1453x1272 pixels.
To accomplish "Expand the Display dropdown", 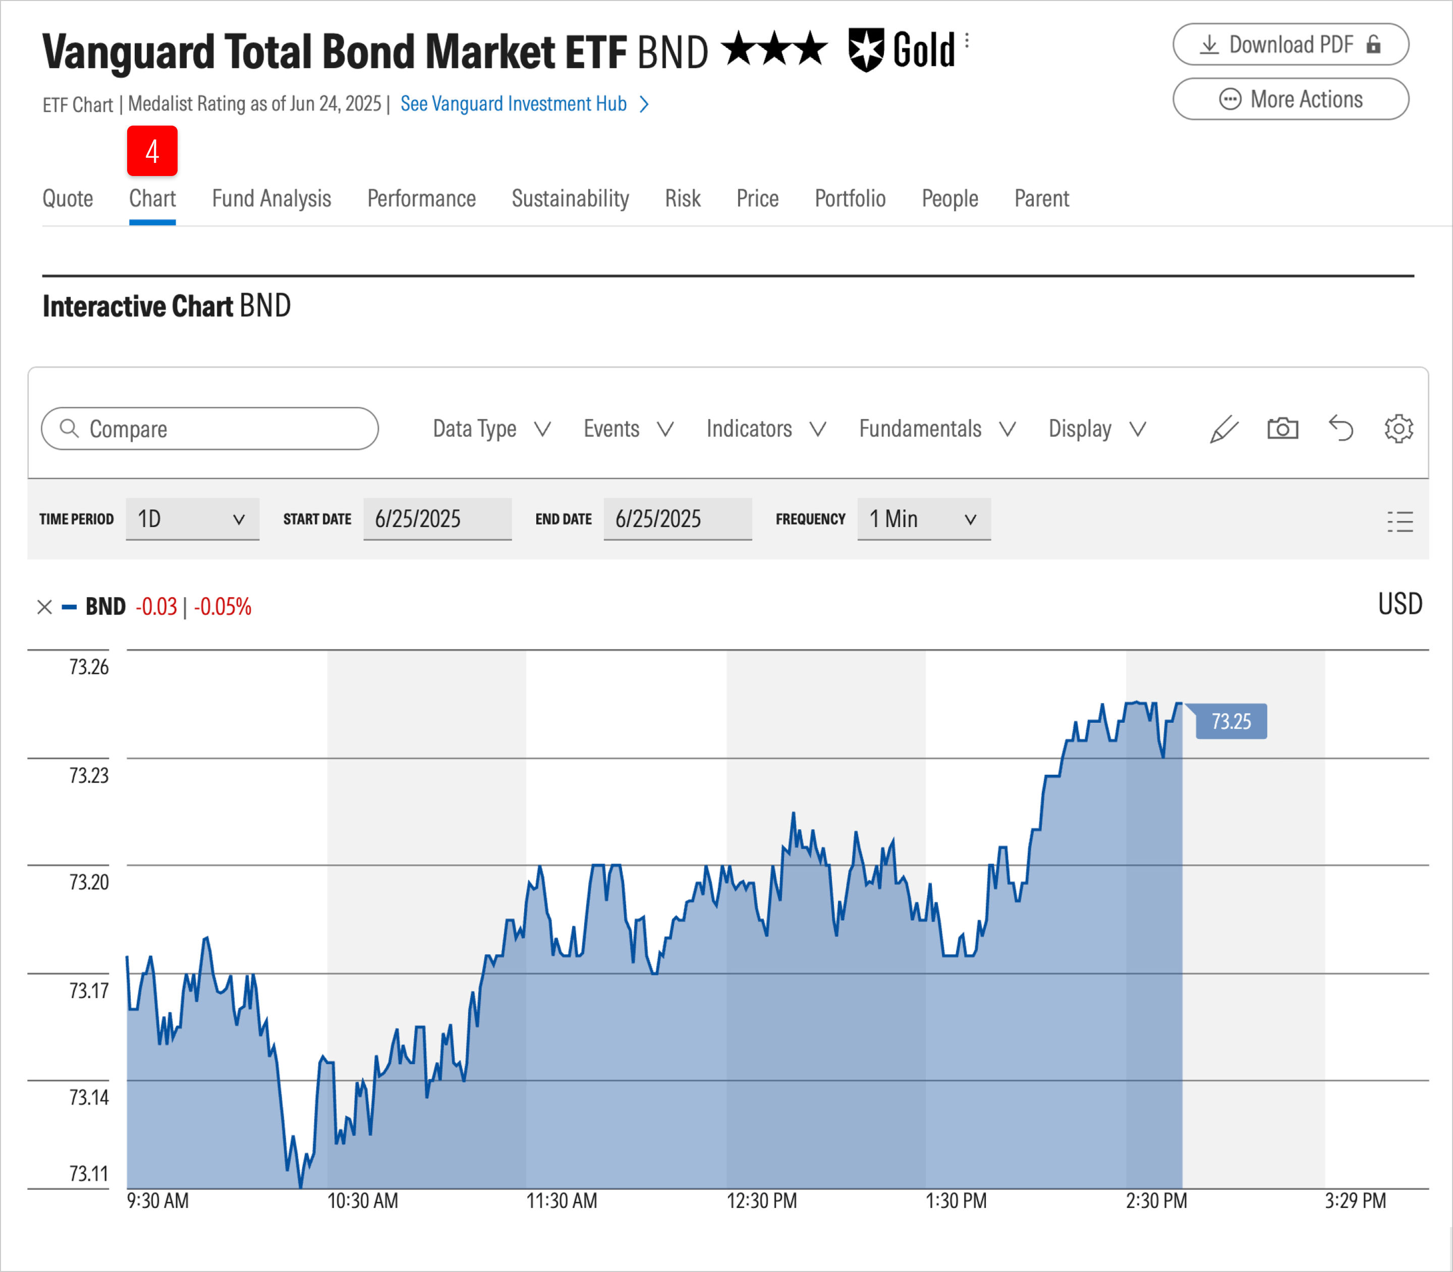I will [1097, 429].
